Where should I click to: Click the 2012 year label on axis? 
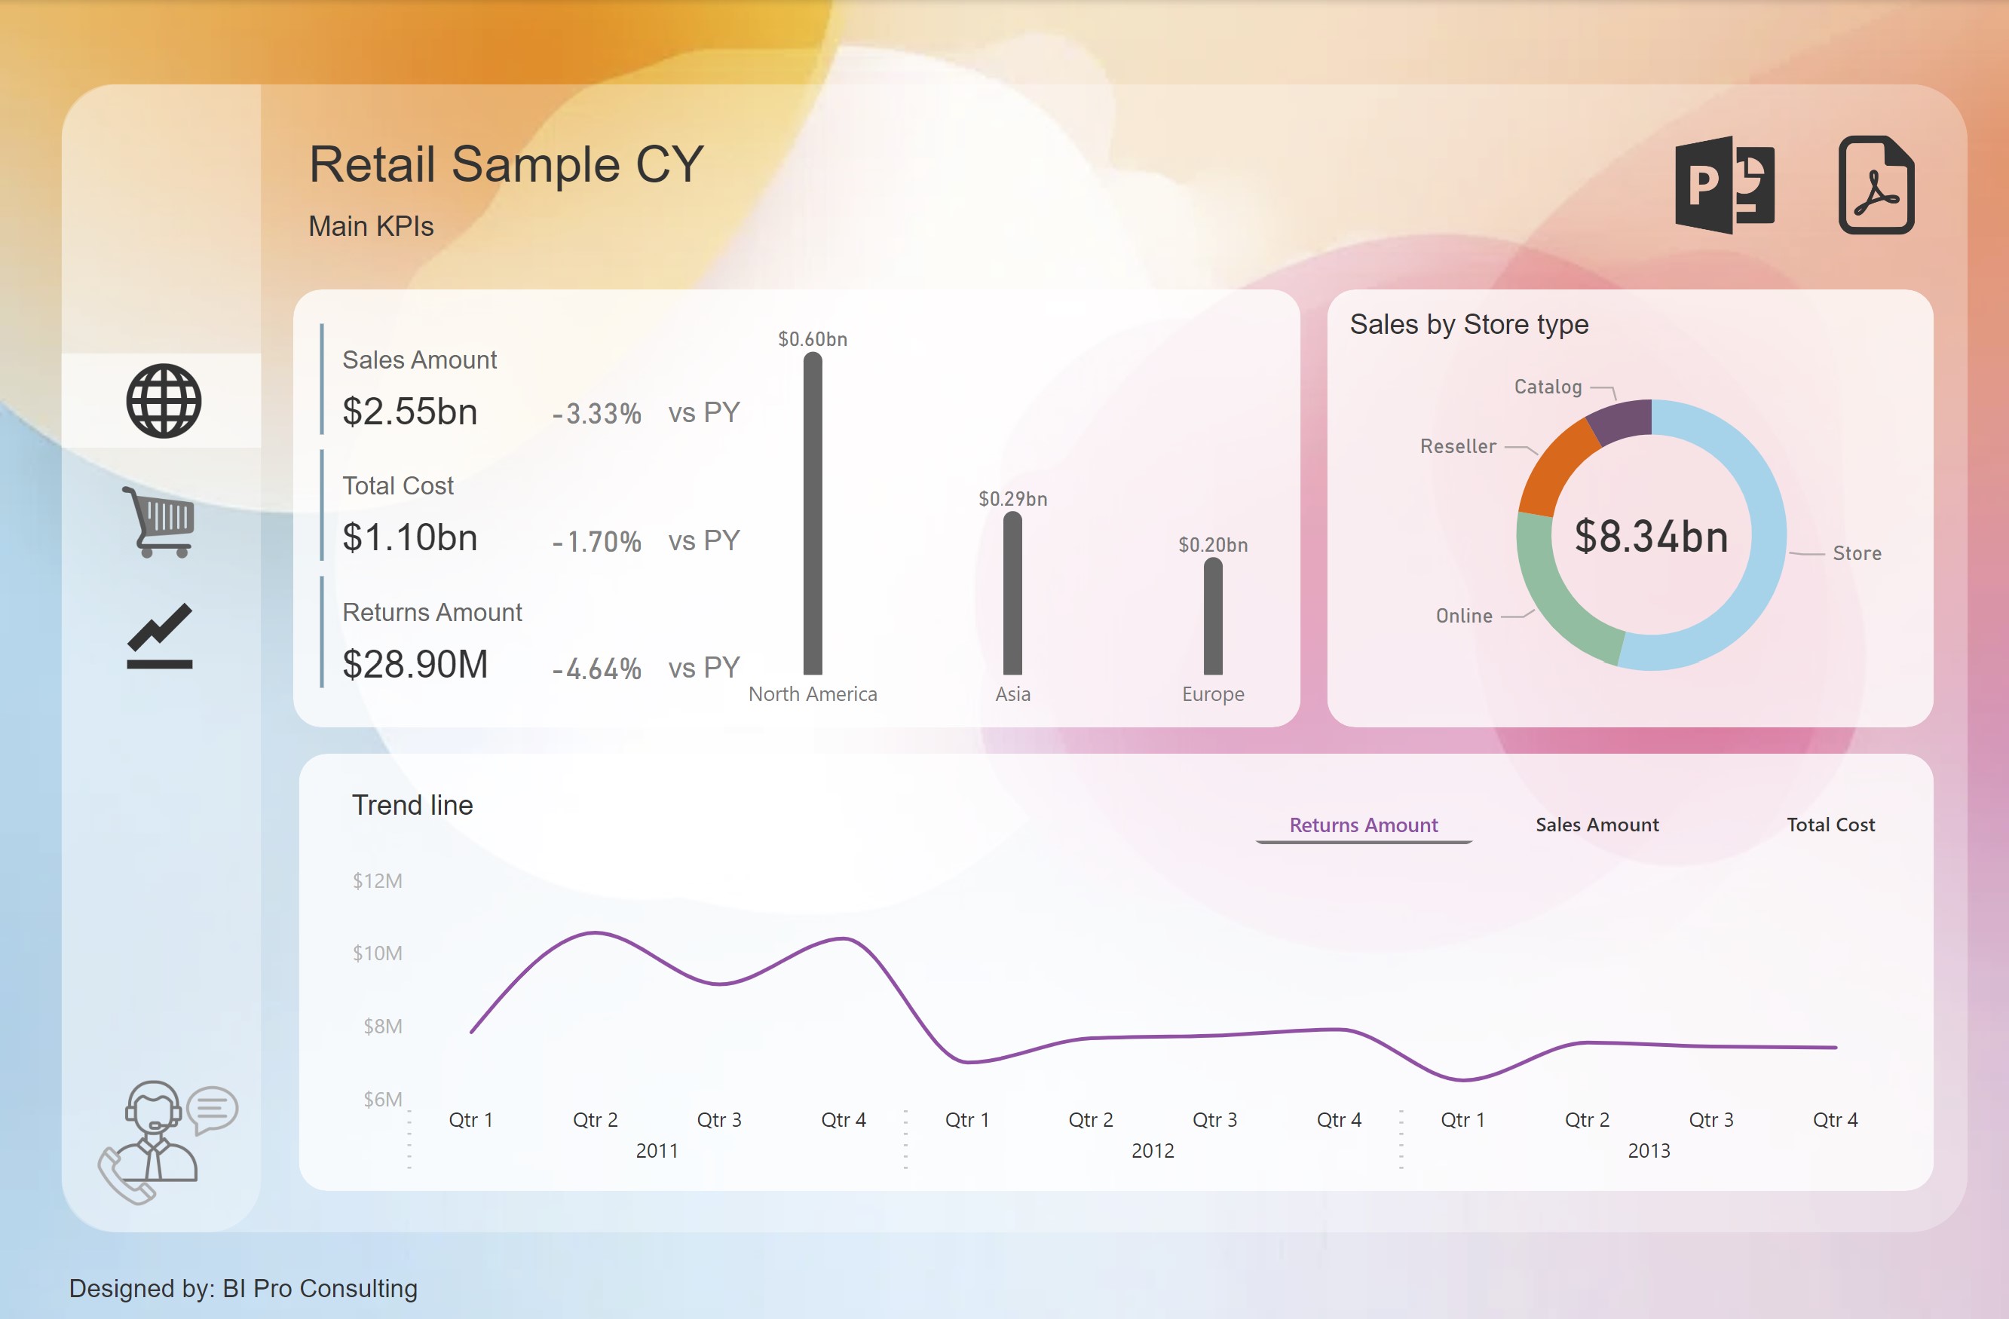tap(1152, 1151)
